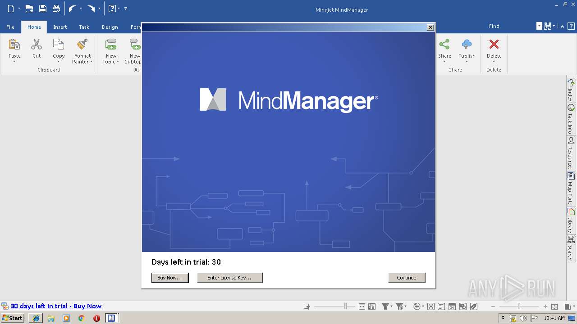Viewport: 577px width, 324px height.
Task: Open the Search side panel tab
Action: coord(571,248)
